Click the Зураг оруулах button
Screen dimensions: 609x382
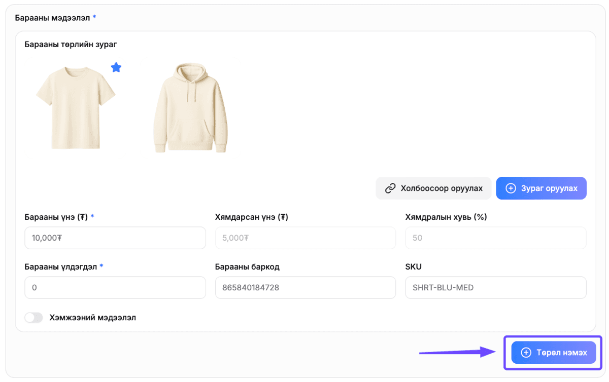click(541, 188)
